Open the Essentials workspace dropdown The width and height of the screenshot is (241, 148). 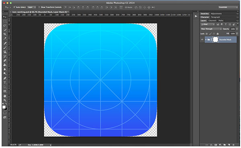tap(228, 7)
